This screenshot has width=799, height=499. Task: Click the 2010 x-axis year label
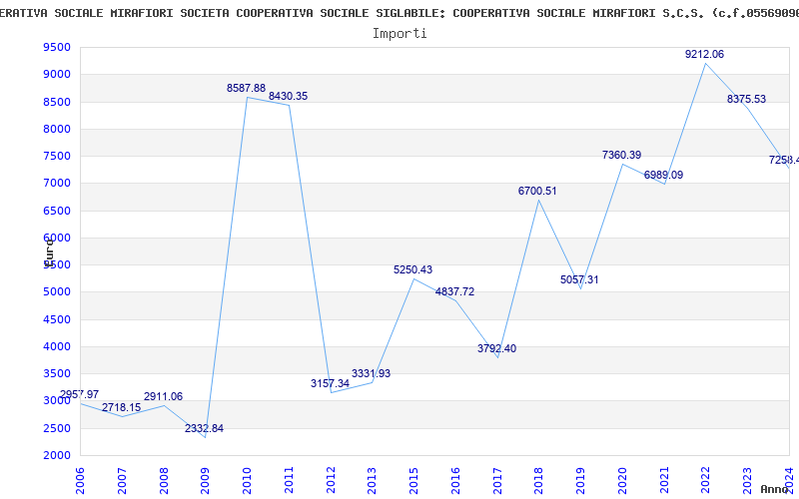click(247, 481)
